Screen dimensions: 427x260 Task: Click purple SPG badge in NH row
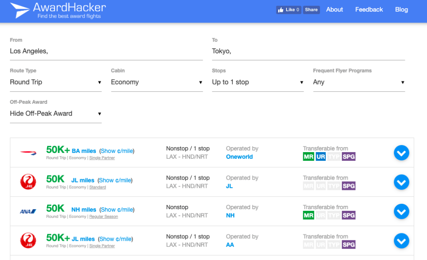(349, 215)
